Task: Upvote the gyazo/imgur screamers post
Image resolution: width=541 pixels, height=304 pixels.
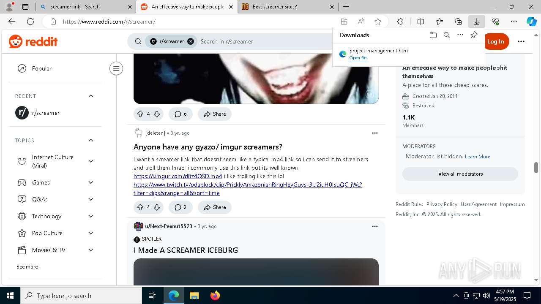Action: click(140, 207)
